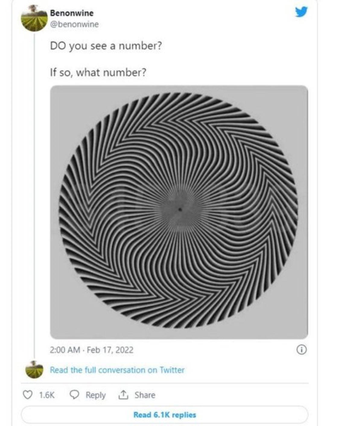Image resolution: width=362 pixels, height=426 pixels.
Task: Click the reply speech bubble icon
Action: 74,395
